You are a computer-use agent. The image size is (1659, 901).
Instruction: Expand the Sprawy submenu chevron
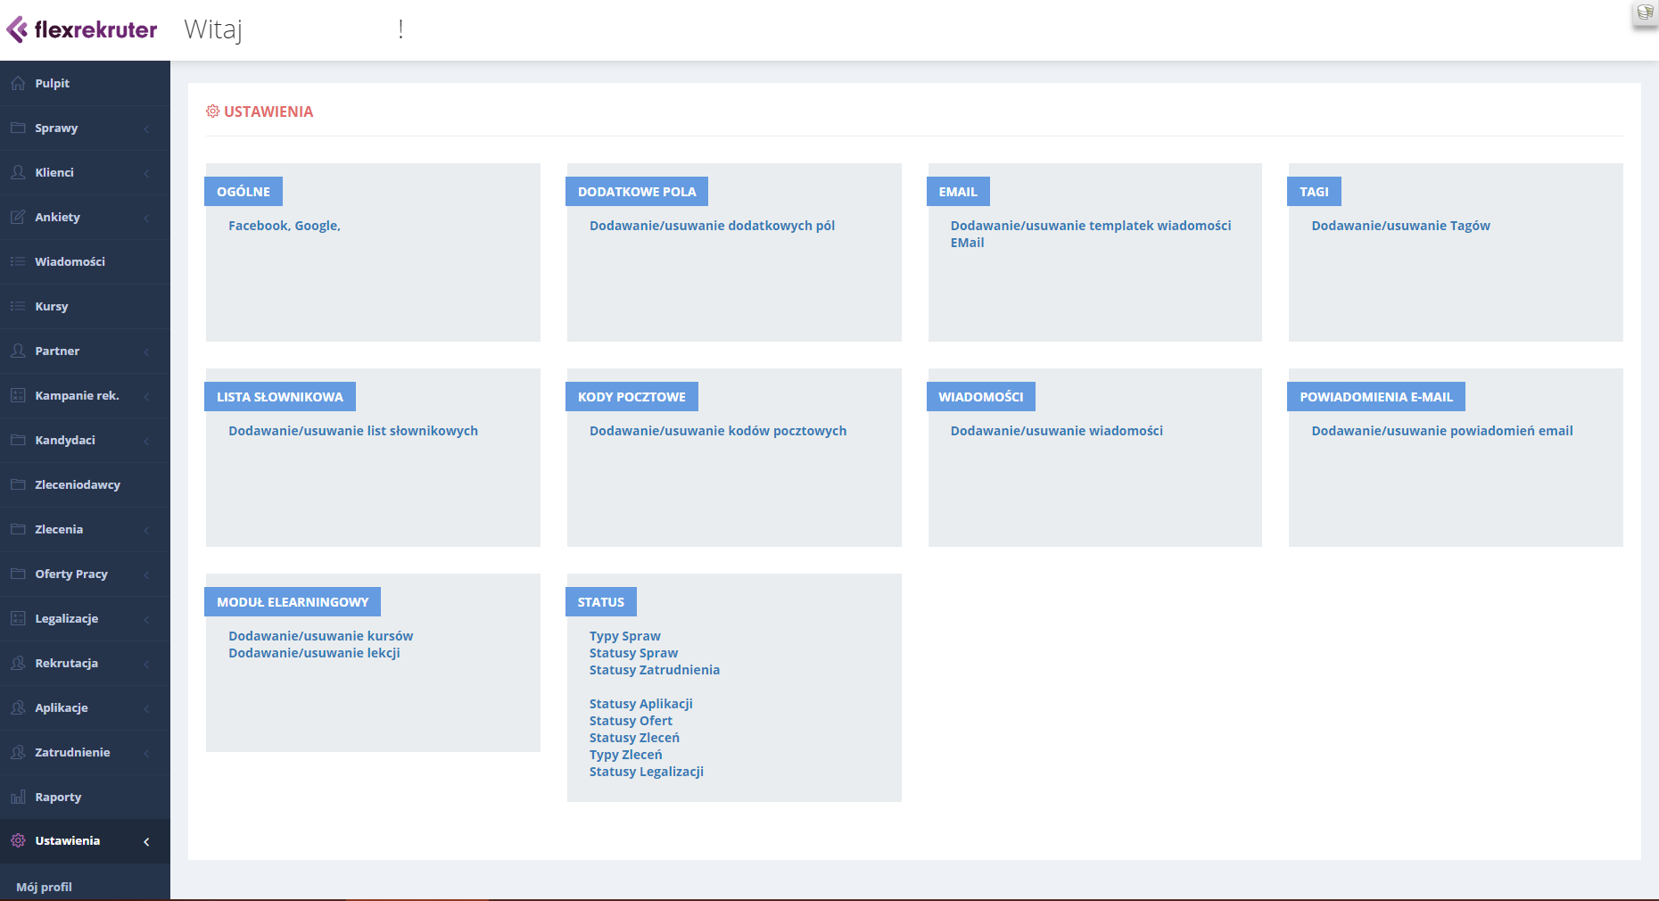tap(146, 128)
